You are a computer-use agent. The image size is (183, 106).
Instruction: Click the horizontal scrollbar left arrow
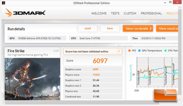[x=3, y=103]
